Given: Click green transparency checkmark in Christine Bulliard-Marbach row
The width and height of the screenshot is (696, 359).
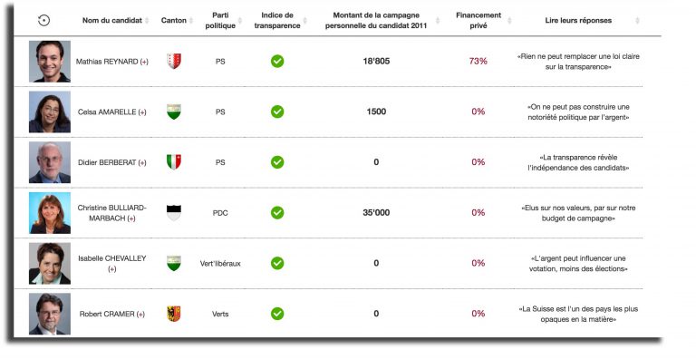Looking at the screenshot, I should (277, 213).
